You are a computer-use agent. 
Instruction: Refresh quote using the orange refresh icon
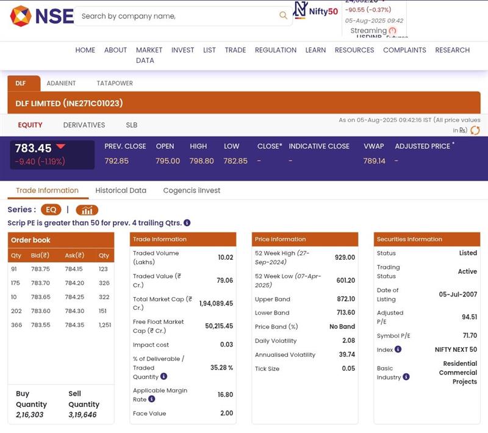475,130
